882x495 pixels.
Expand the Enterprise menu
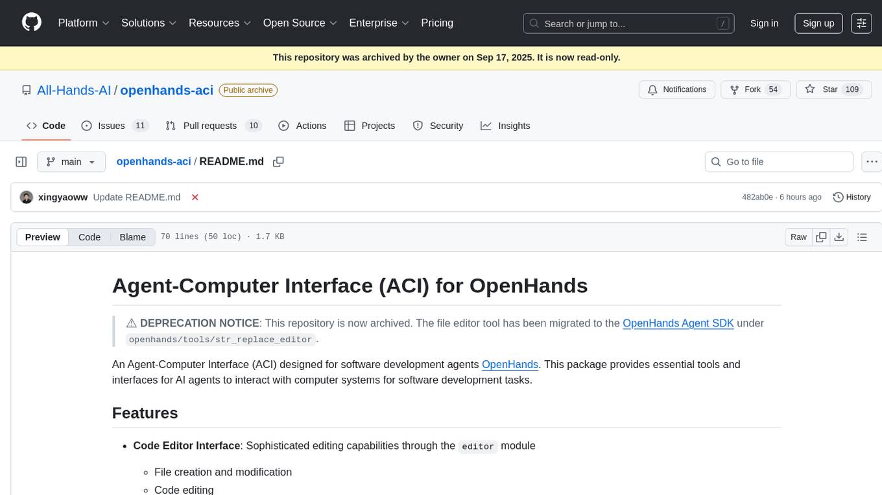point(379,23)
